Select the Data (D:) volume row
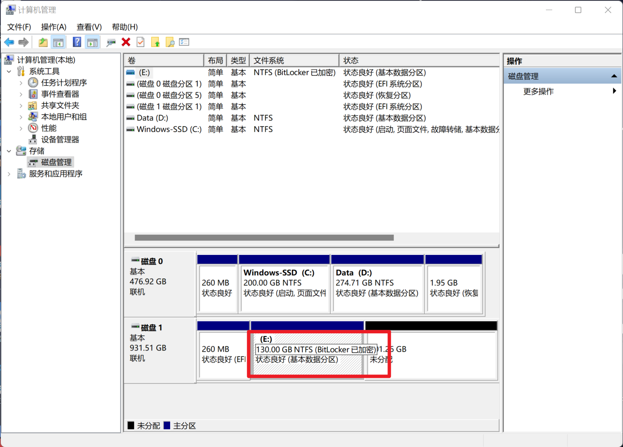This screenshot has height=447, width=623. [312, 118]
